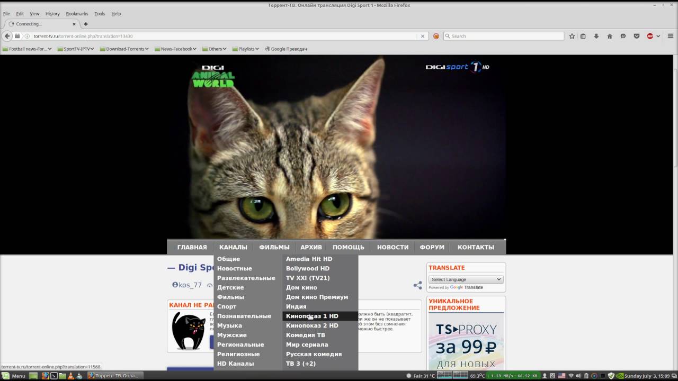Screen dimensions: 678x381
Task: Expand Others bookmarks folder
Action: pyautogui.click(x=214, y=49)
